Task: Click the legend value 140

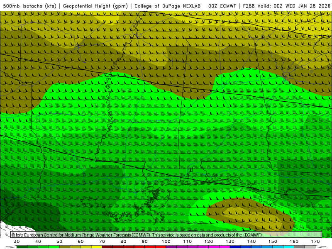Action: 251,242
